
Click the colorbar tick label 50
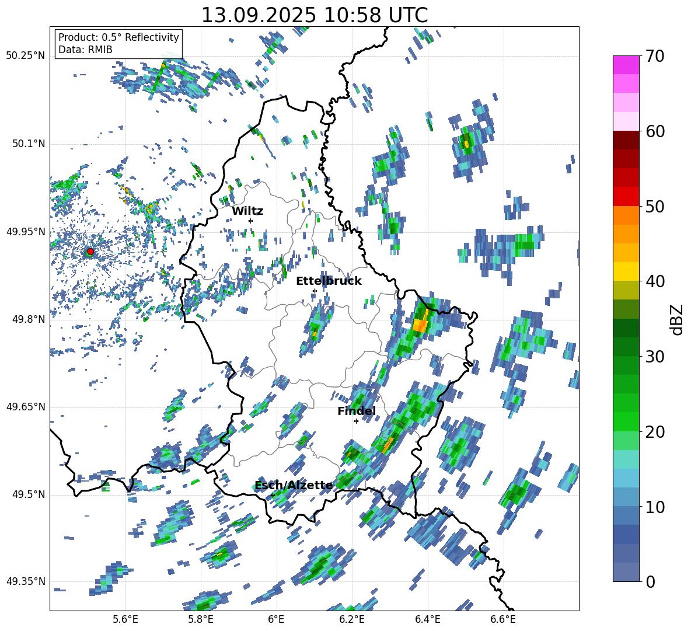pos(655,207)
